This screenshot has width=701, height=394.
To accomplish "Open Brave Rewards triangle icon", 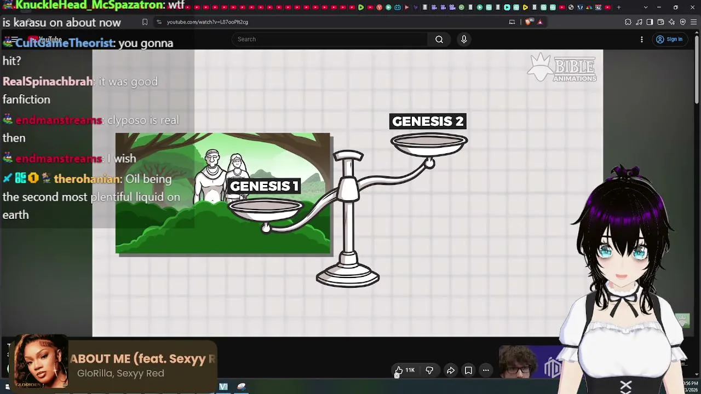I will [540, 22].
